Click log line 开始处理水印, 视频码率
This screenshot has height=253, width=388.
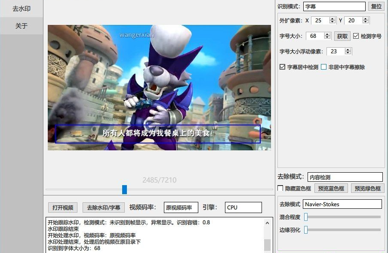(92, 235)
